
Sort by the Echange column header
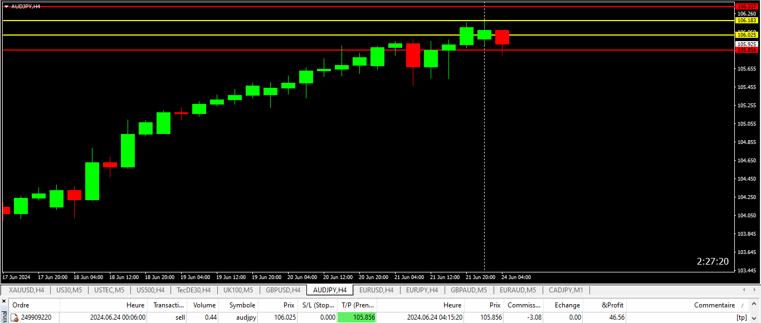point(563,305)
